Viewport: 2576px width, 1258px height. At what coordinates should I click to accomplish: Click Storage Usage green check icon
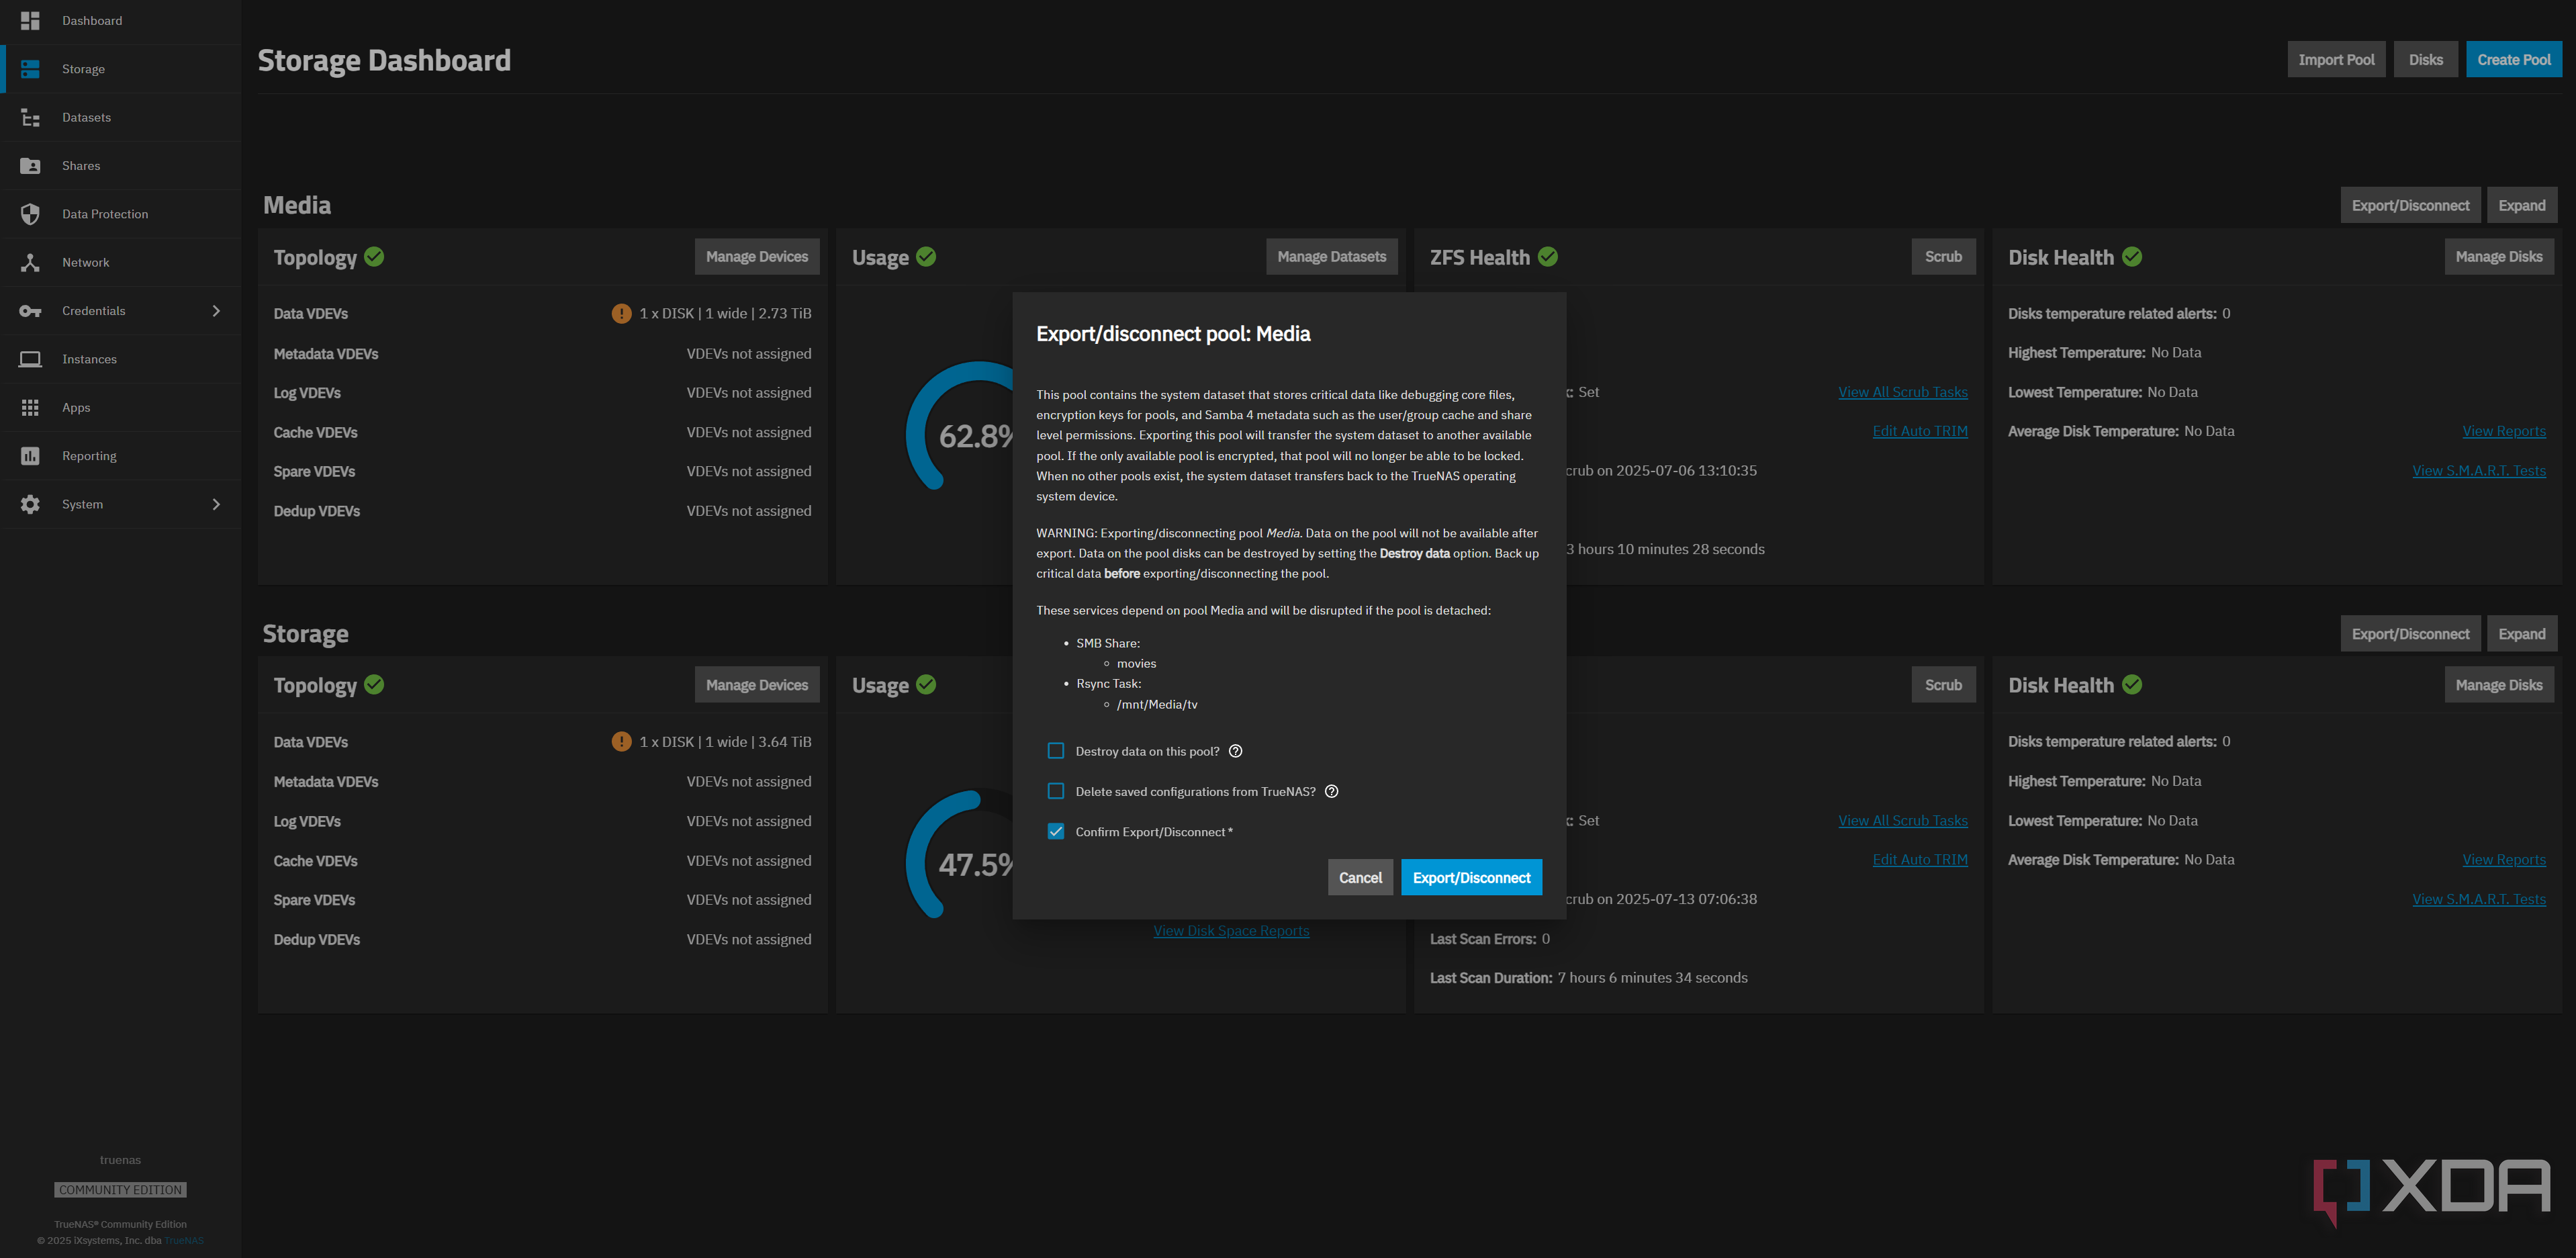coord(926,685)
